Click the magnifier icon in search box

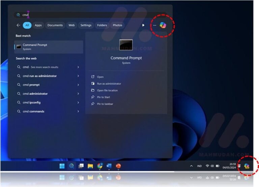18,15
